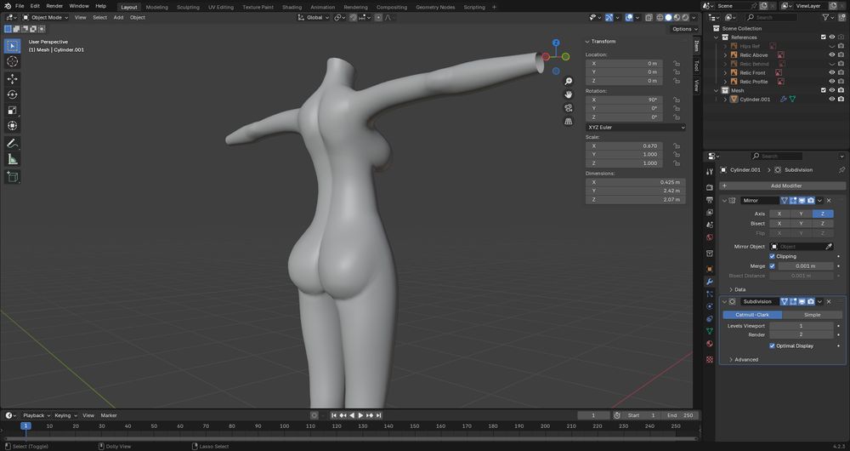Open the Modifiers wrench tab icon

click(x=710, y=282)
